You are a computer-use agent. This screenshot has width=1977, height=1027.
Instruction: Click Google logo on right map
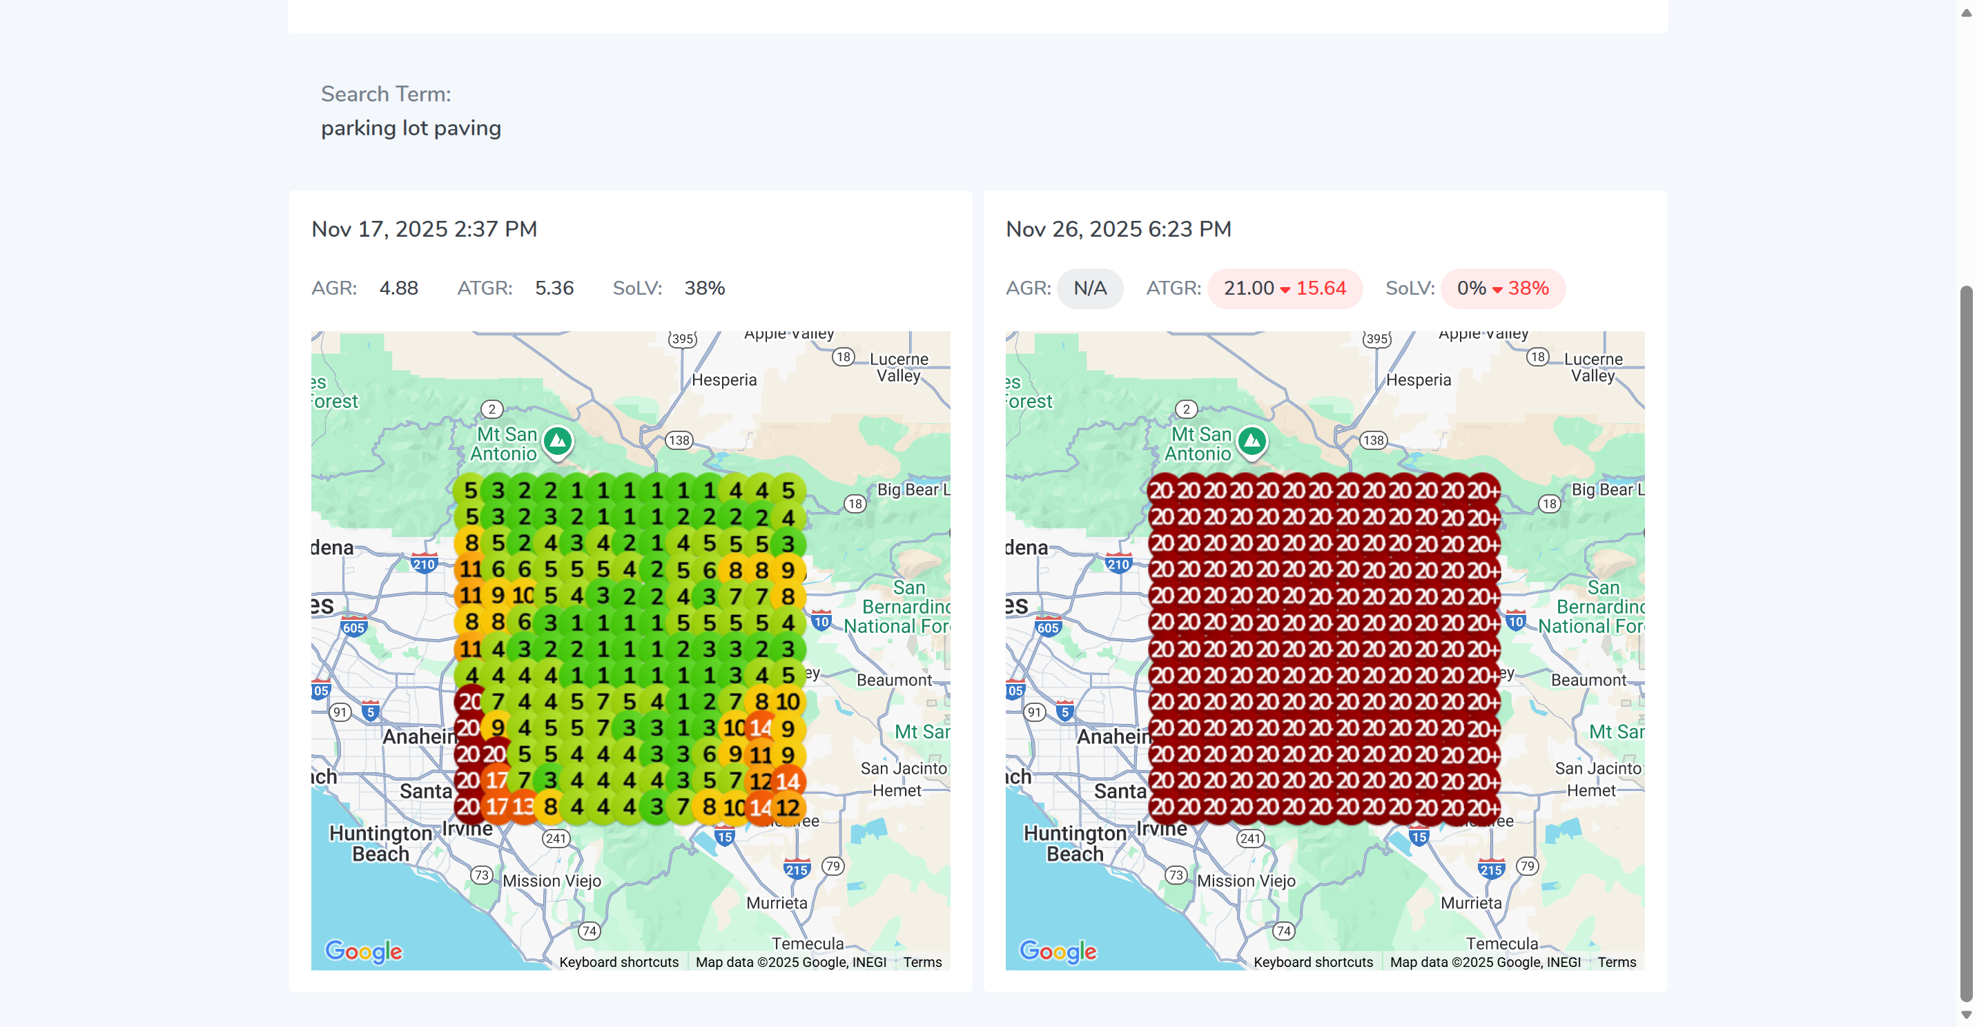click(1058, 951)
